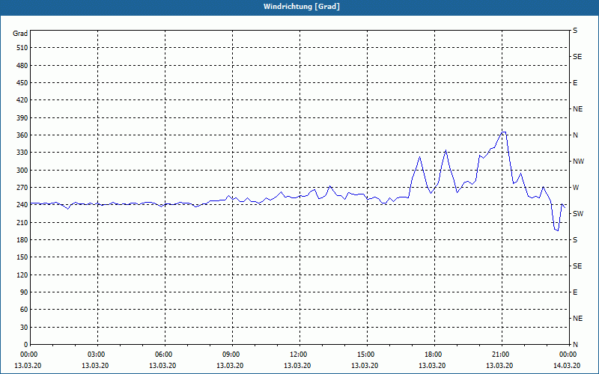Select the N compass label level with 0

coord(575,345)
